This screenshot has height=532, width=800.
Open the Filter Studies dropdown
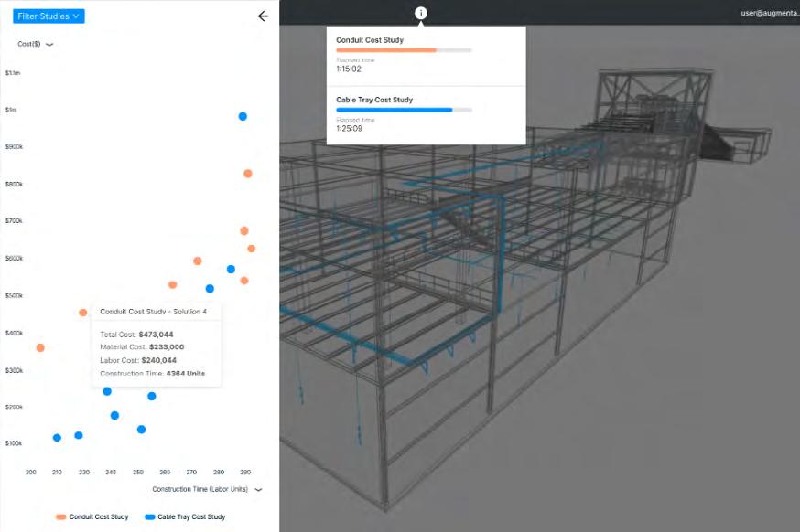(x=49, y=16)
